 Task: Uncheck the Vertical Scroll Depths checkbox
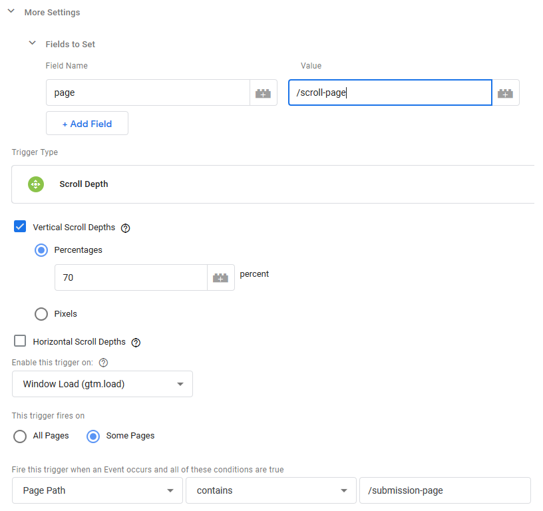[x=20, y=226]
